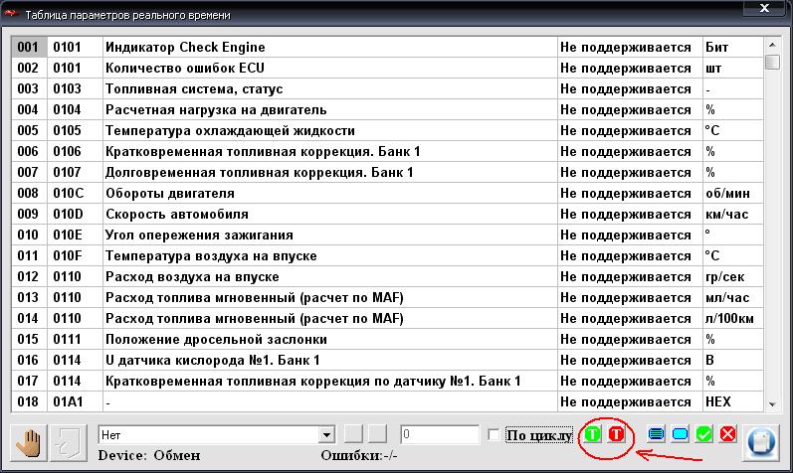Image resolution: width=793 pixels, height=473 pixels.
Task: Select row 'Температура воздуха на впуске'
Action: (387, 255)
